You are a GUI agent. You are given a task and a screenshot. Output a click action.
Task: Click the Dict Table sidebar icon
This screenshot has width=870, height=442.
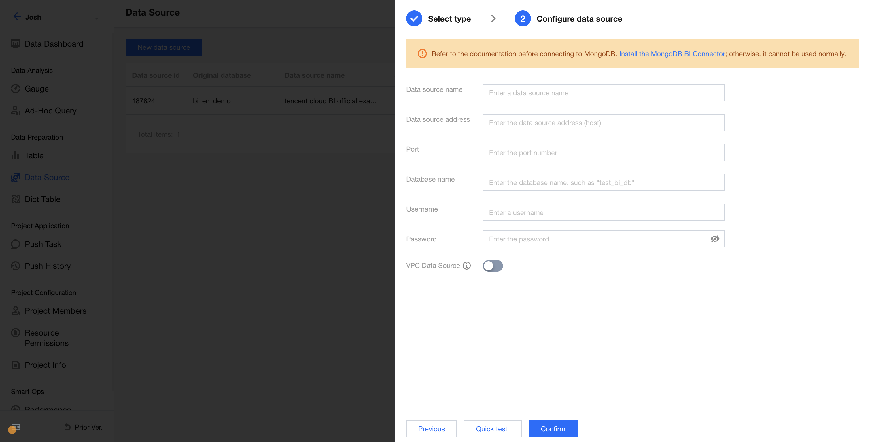[16, 199]
